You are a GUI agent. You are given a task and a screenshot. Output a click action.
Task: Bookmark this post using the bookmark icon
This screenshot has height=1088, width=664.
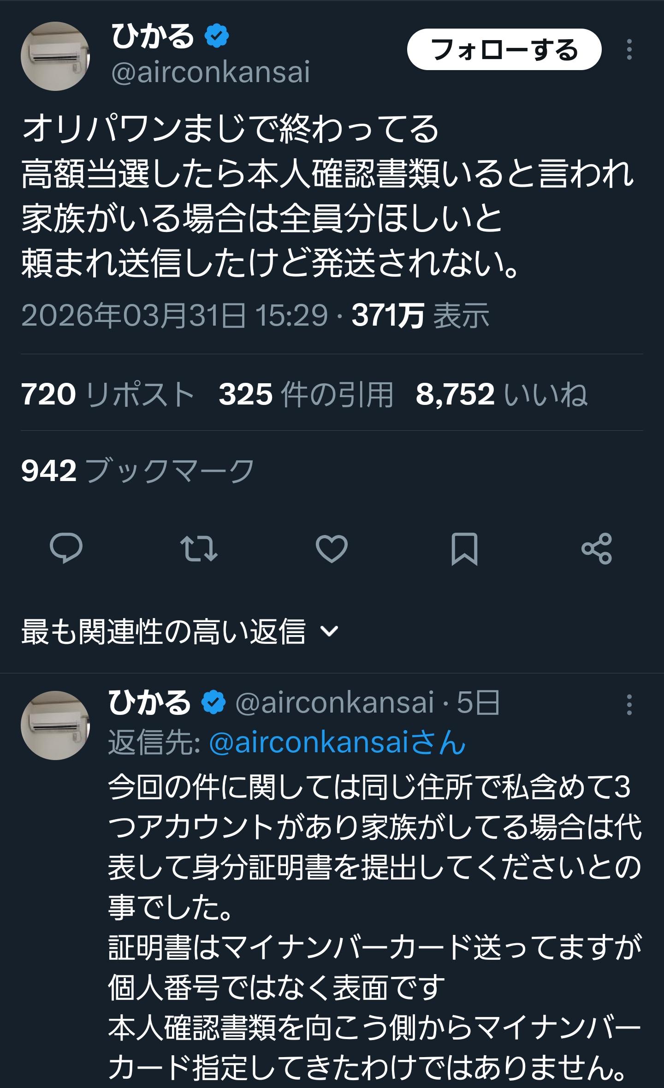tap(464, 548)
